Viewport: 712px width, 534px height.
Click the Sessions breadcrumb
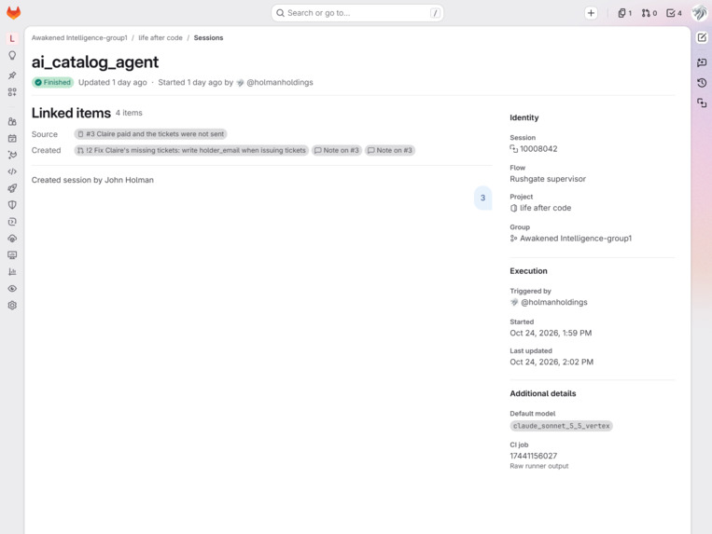(208, 38)
